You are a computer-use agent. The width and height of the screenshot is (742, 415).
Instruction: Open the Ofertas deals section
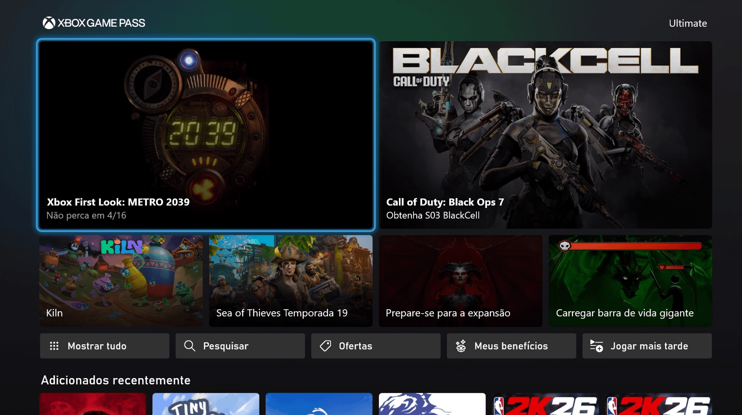coord(376,346)
